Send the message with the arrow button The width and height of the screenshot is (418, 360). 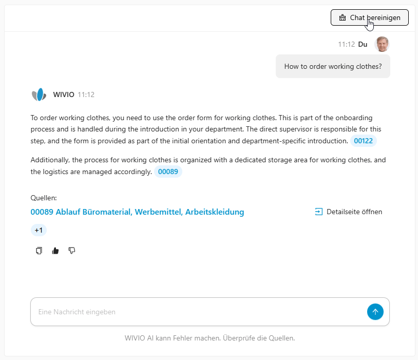coord(375,312)
